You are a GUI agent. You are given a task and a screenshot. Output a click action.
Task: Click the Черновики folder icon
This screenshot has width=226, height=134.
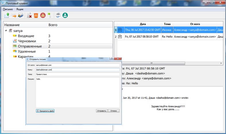15,41
